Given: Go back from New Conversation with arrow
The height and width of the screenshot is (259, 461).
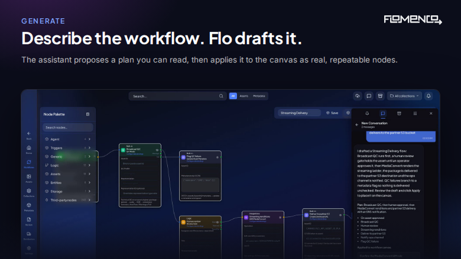Looking at the screenshot, I should pyautogui.click(x=357, y=124).
